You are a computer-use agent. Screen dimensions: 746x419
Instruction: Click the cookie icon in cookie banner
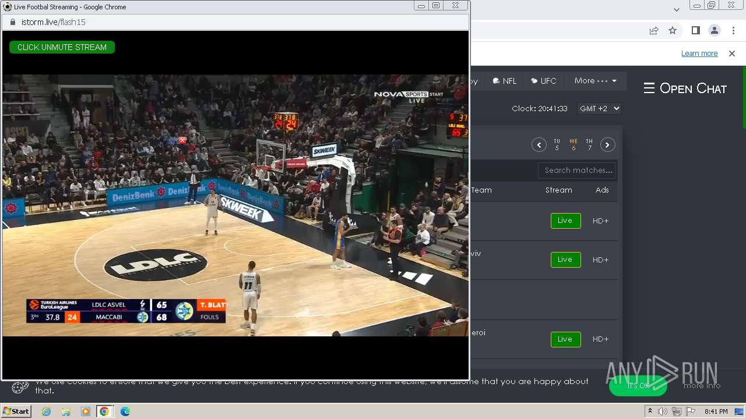point(20,387)
